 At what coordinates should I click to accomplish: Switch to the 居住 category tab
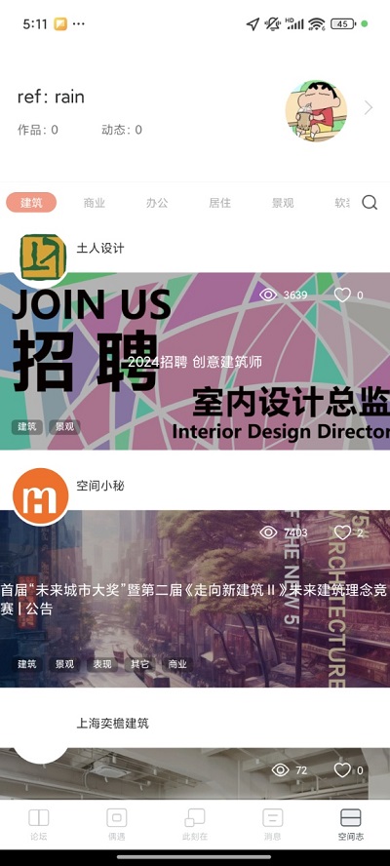[219, 203]
